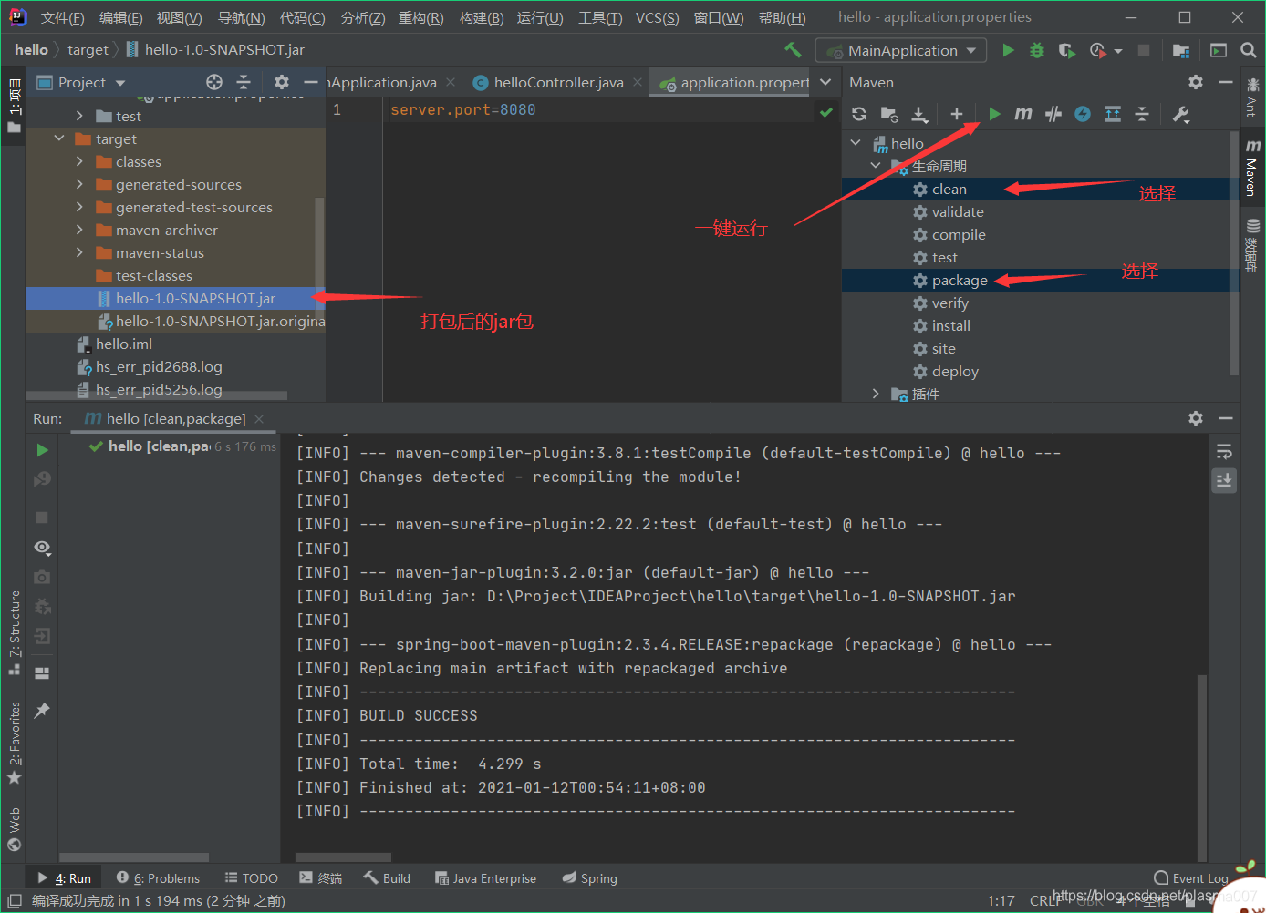The width and height of the screenshot is (1266, 913).
Task: Toggle Offline Mode in the Maven panel
Action: 1082,114
